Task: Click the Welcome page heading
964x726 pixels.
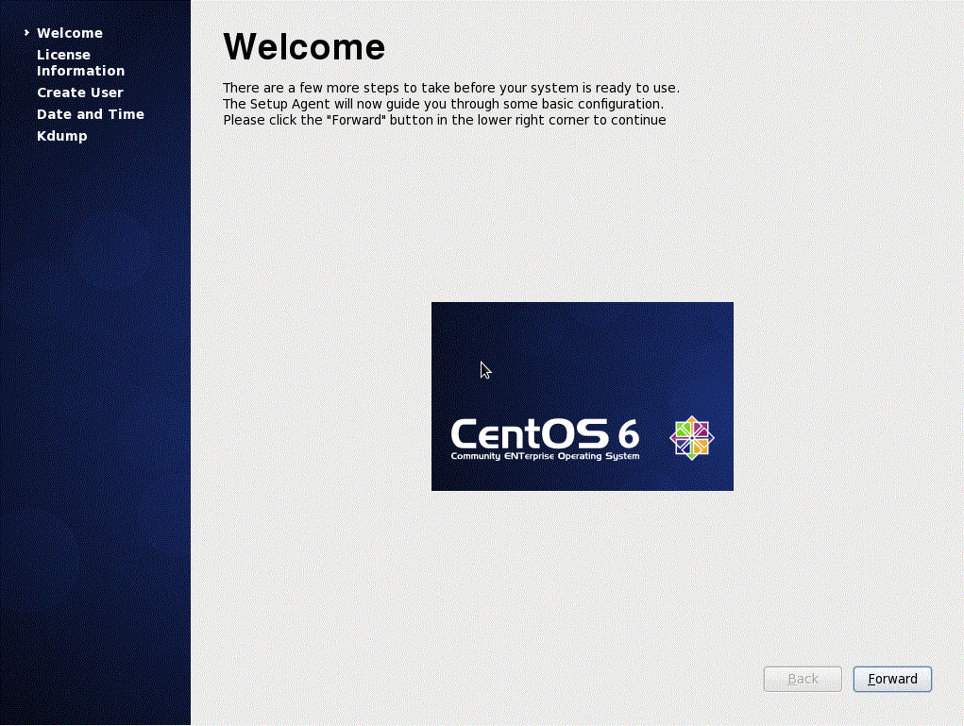Action: pos(303,45)
